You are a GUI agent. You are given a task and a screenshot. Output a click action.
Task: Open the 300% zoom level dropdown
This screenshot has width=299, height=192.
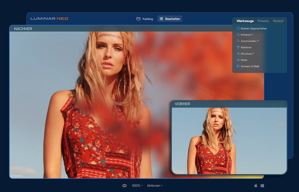tap(137, 185)
